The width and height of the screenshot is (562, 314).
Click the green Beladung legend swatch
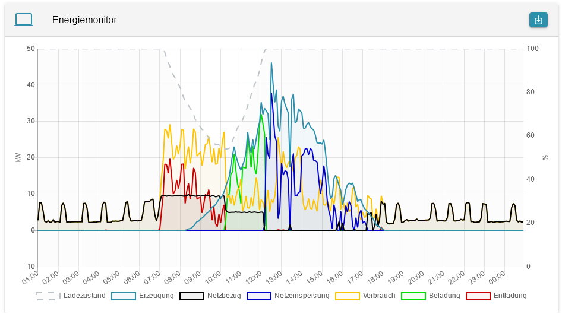click(413, 296)
